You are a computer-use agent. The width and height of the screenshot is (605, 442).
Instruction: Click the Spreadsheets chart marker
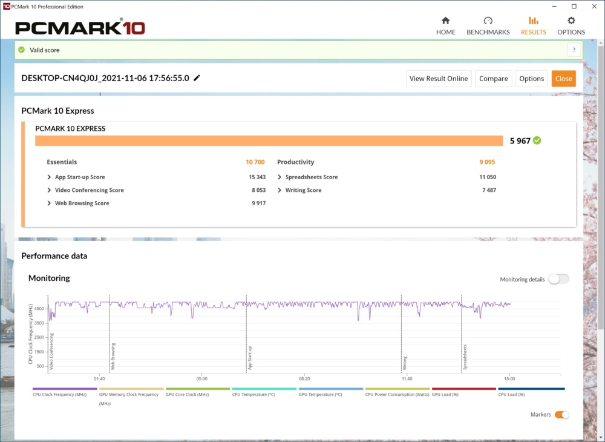tap(465, 357)
